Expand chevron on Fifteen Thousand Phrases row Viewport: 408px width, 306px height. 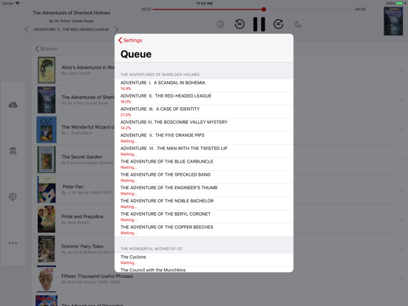(x=402, y=279)
